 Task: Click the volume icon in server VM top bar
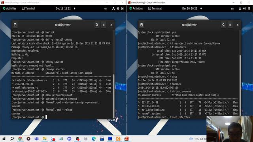coord(118,9)
